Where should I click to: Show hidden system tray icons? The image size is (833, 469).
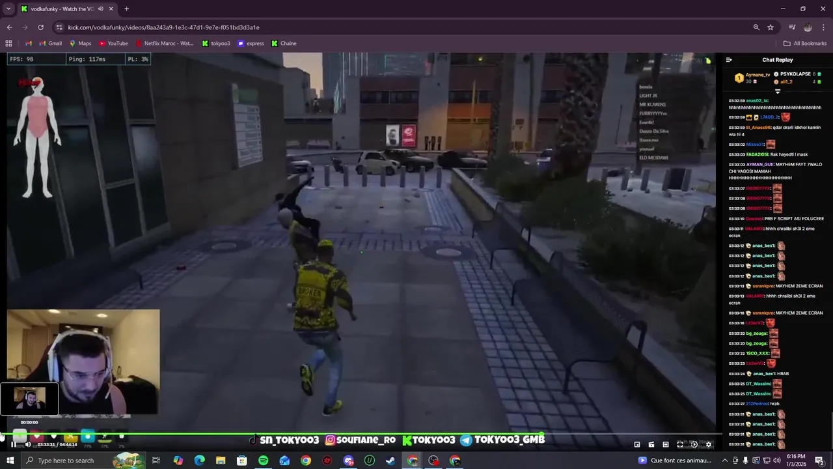coord(725,461)
